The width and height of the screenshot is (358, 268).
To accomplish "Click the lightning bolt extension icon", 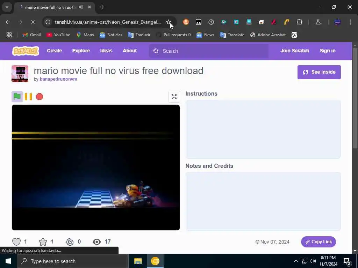I will click(211, 22).
